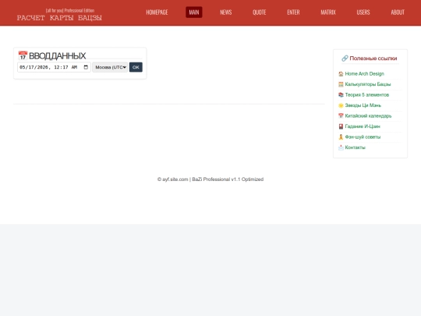Click the site logo title in the header
This screenshot has height=316, width=421.
coord(59,18)
